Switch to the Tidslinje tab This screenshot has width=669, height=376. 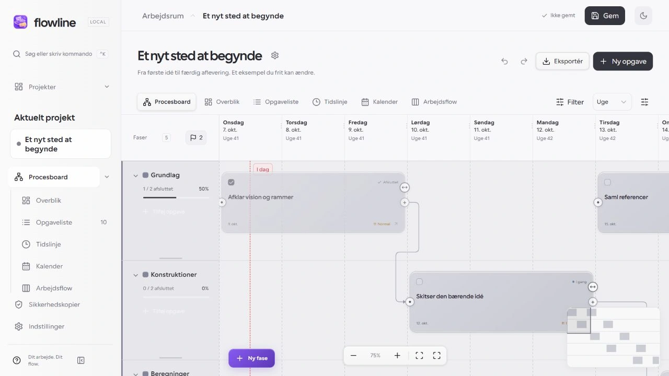point(330,102)
